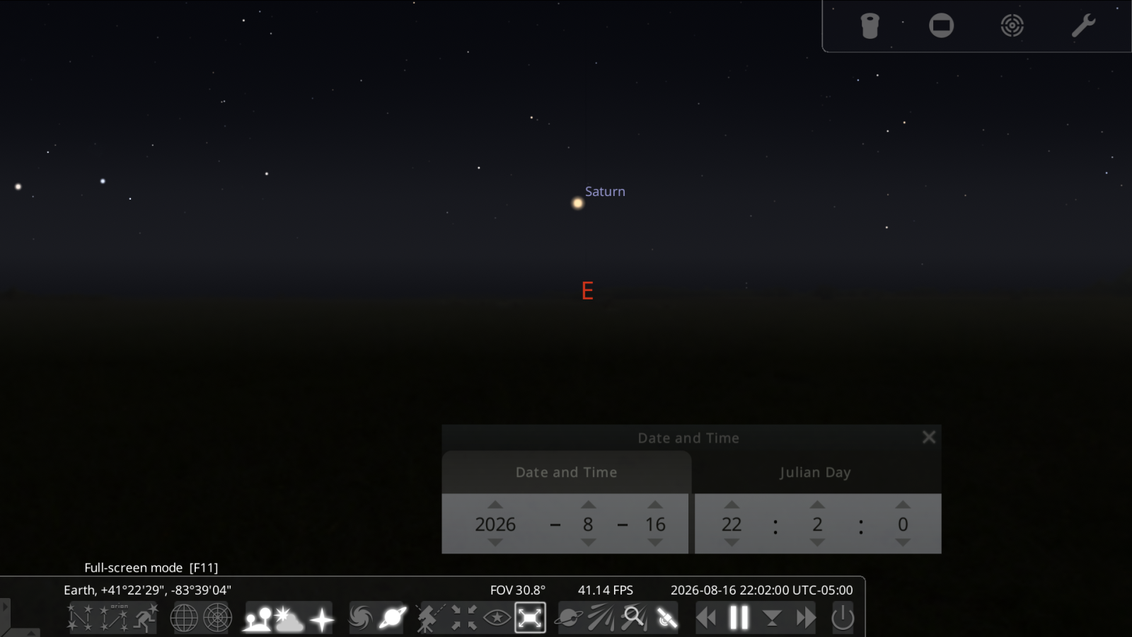
Task: Increase the year value 2026
Action: point(495,505)
